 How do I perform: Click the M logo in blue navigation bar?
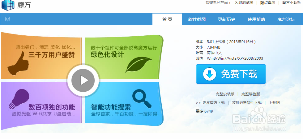(7, 19)
